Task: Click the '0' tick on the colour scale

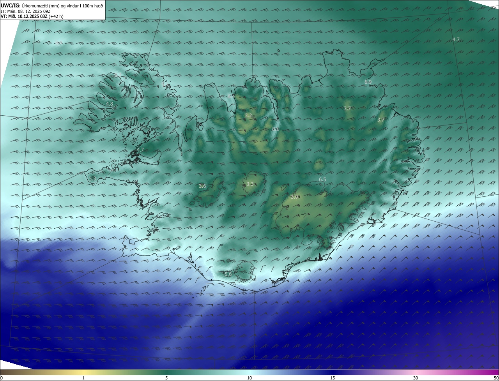Action: (2, 378)
